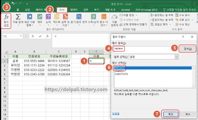Open the Financial functions library
The image size is (198, 120).
coord(40,20)
